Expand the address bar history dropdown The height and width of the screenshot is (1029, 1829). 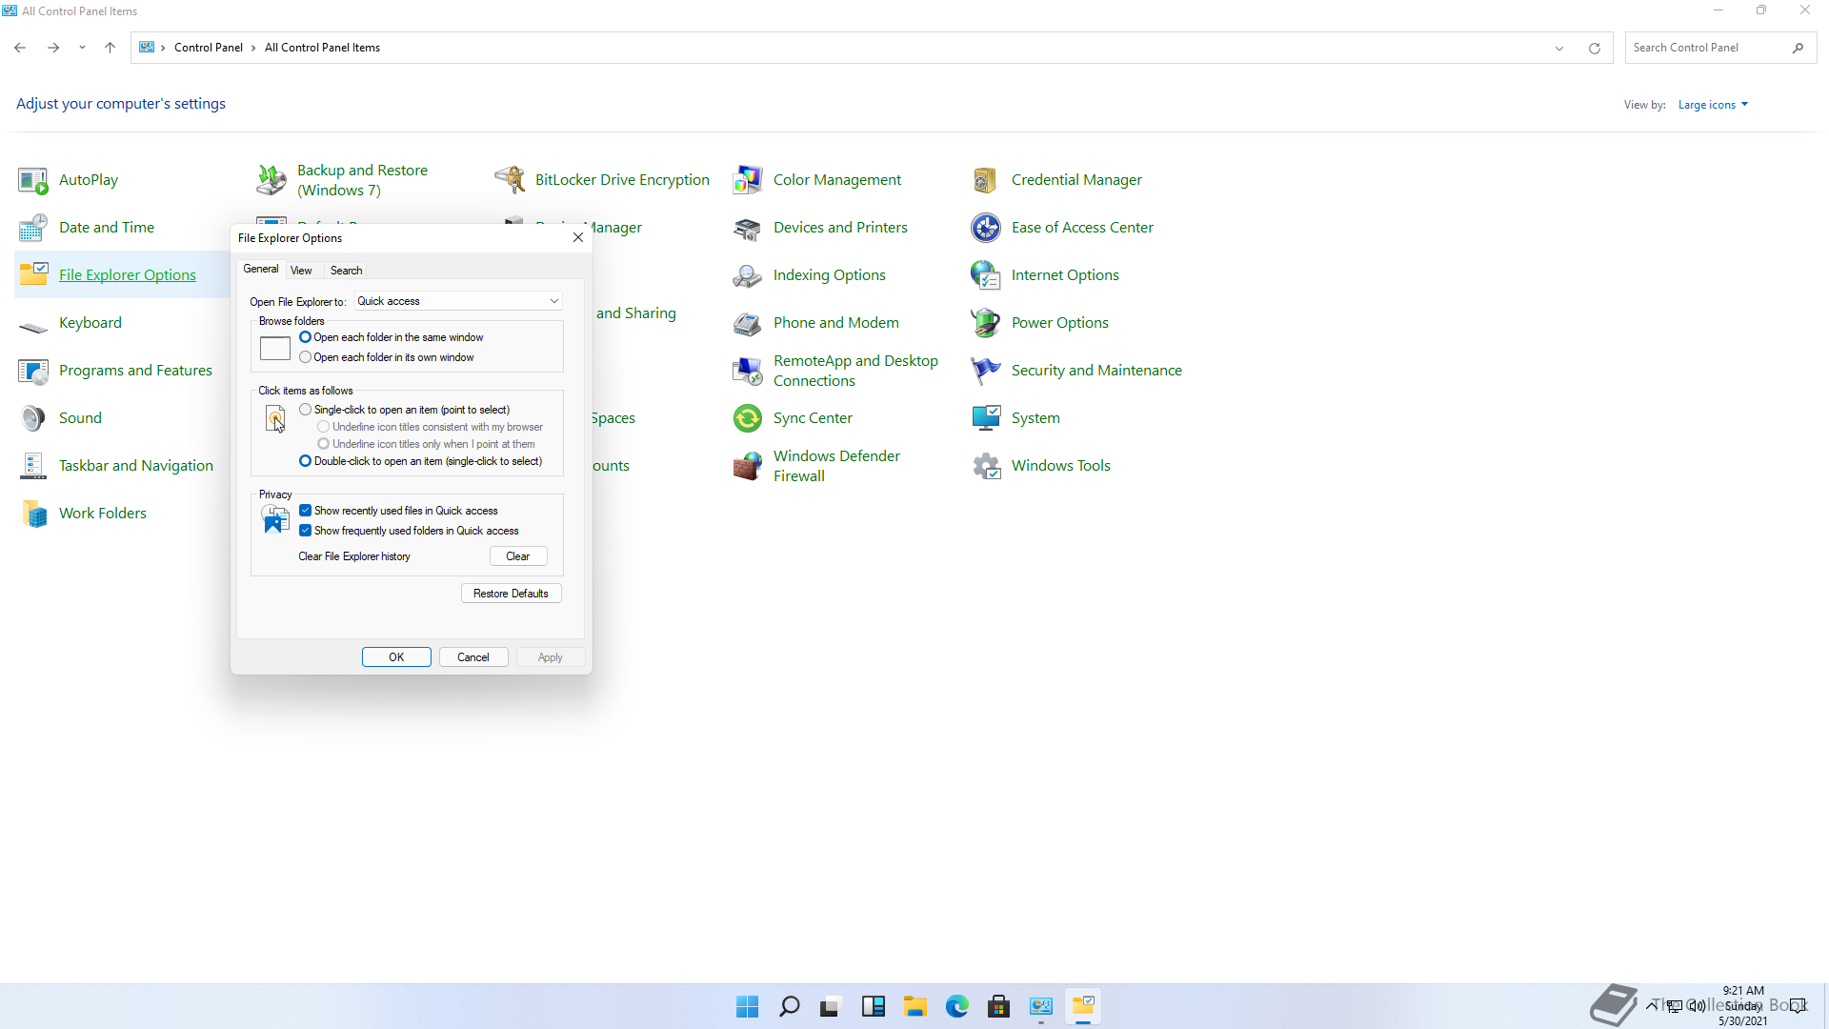point(1559,49)
